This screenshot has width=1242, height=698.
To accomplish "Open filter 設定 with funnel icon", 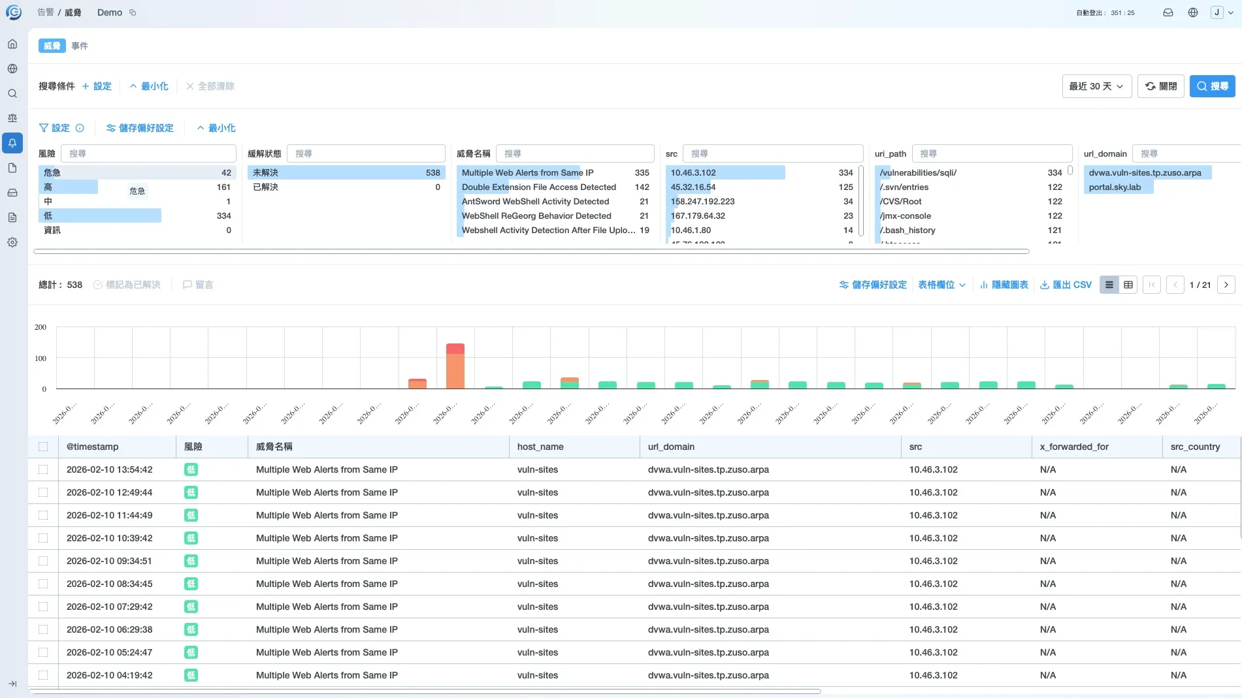I will (54, 128).
